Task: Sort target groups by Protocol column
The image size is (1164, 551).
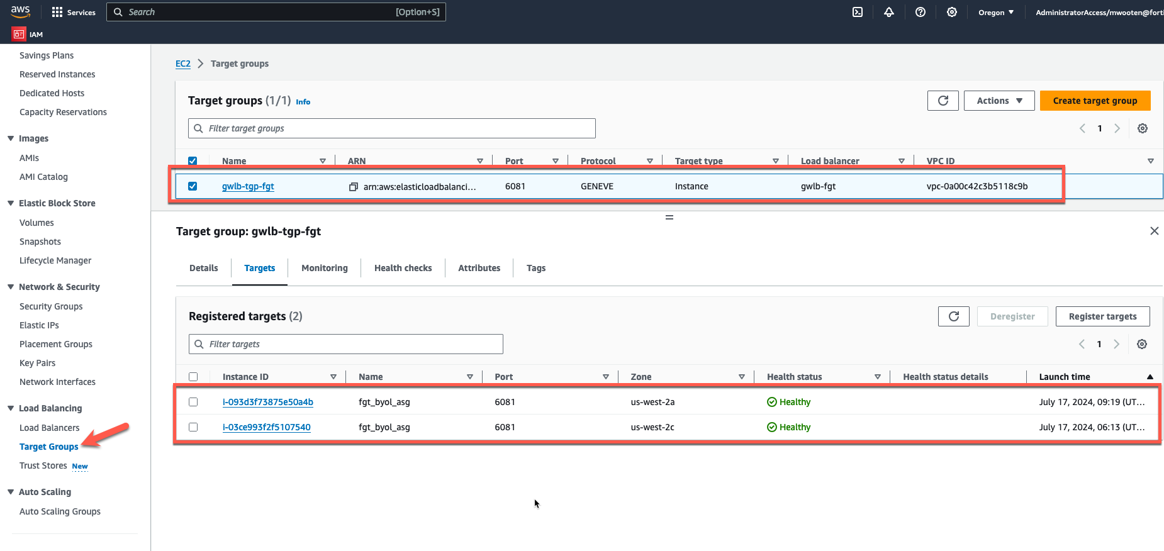Action: [x=650, y=161]
